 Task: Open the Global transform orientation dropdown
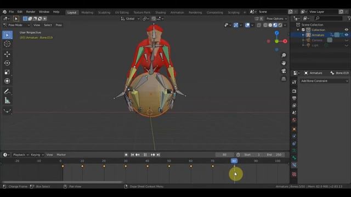(x=130, y=19)
